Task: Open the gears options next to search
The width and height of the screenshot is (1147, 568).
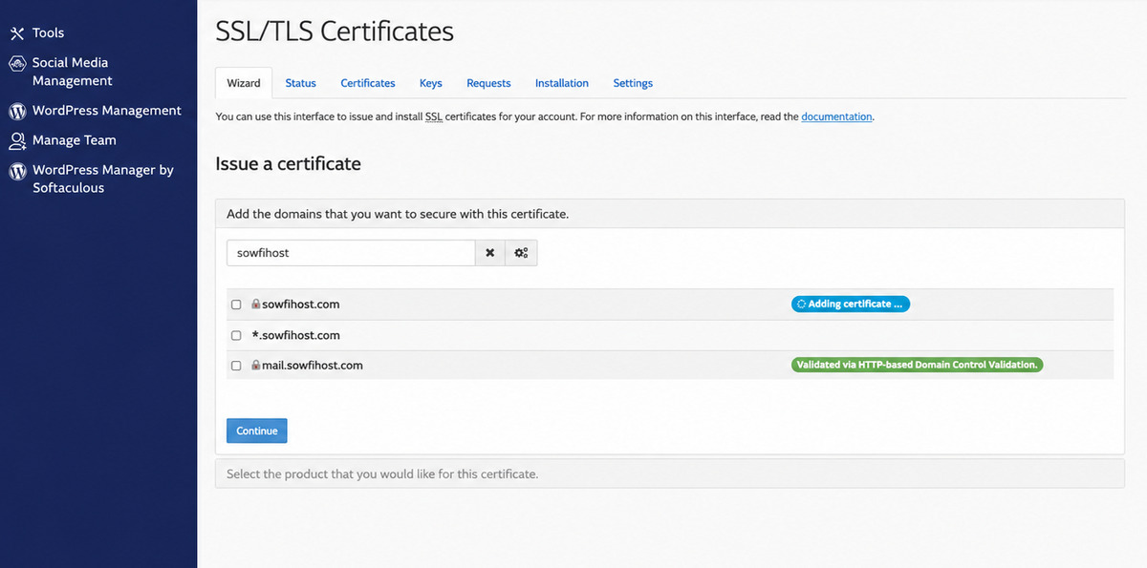Action: 521,253
